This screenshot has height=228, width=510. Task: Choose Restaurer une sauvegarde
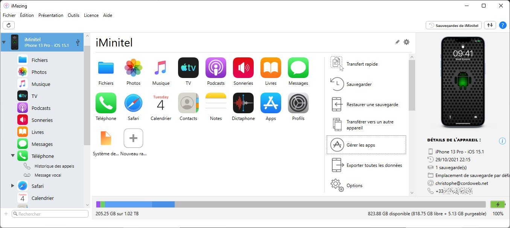click(366, 105)
